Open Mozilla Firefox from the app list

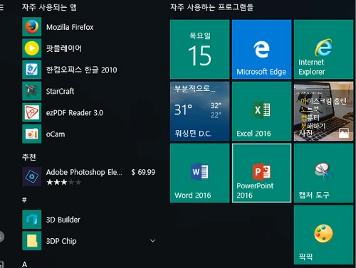[x=89, y=27]
